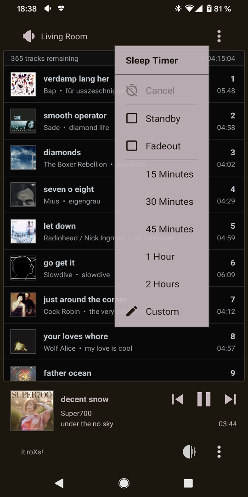Viewport: 248px width, 497px height.
Task: Enable the Fadeout checkbox
Action: pyautogui.click(x=132, y=146)
